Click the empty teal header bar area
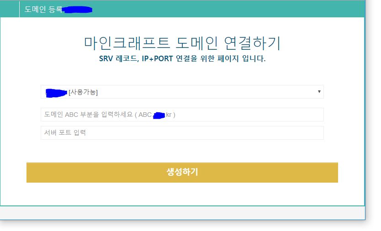The width and height of the screenshot is (381, 231). click(x=228, y=9)
